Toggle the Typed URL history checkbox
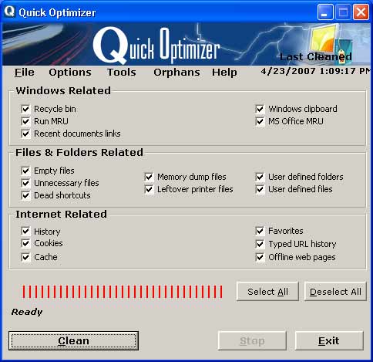The width and height of the screenshot is (373, 362). [x=260, y=244]
